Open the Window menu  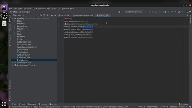(65, 9)
